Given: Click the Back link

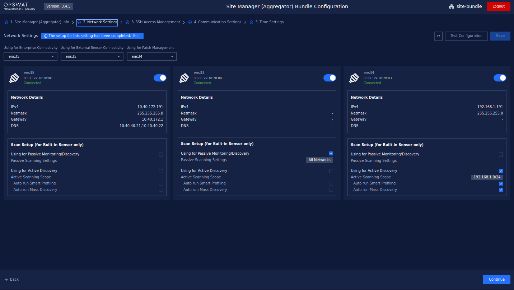Looking at the screenshot, I should (12, 280).
